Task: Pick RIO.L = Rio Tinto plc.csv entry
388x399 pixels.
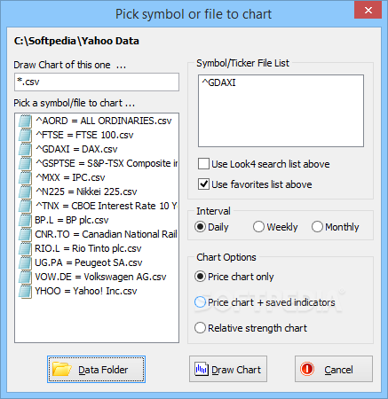Action: (x=88, y=248)
